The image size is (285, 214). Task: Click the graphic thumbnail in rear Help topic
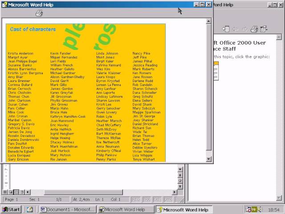[216, 71]
